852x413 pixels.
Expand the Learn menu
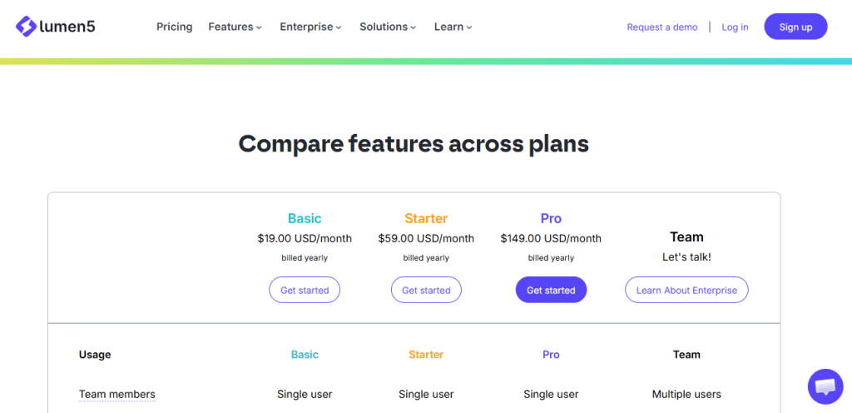[453, 27]
